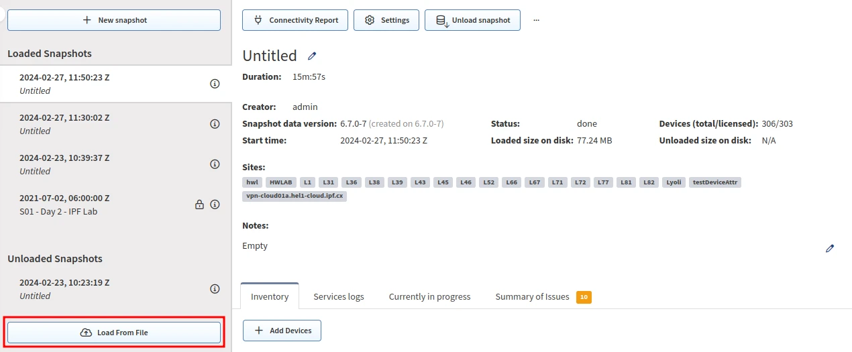Click the HWLAB site tag
Screen dimensions: 852x352
pyautogui.click(x=280, y=182)
